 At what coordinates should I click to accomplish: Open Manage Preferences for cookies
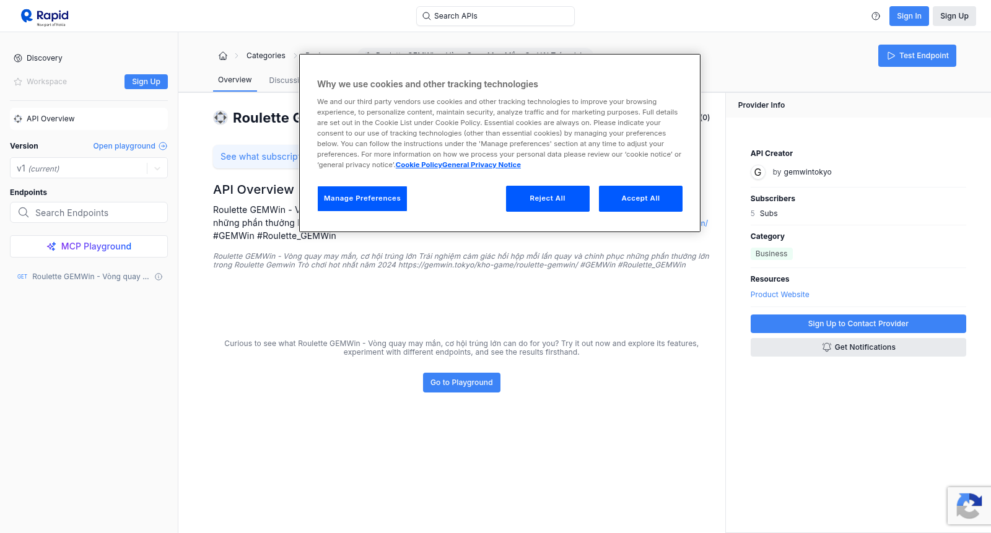tap(362, 199)
